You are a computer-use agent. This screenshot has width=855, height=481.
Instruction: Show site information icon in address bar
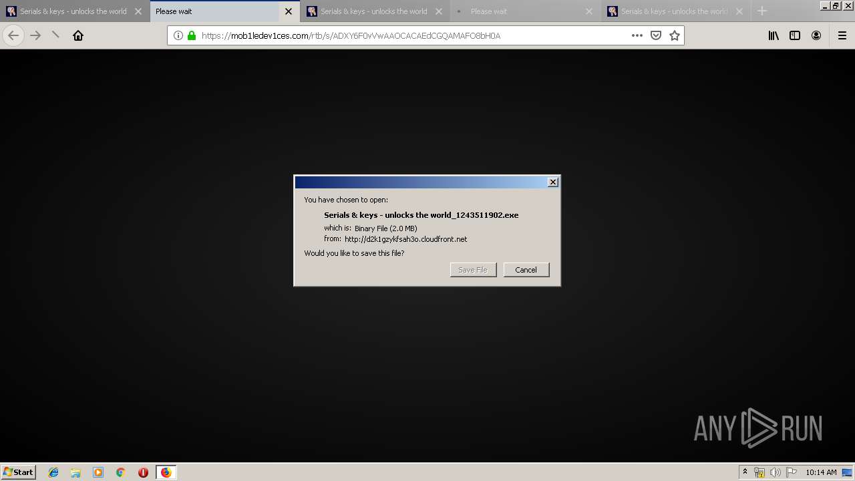[178, 35]
